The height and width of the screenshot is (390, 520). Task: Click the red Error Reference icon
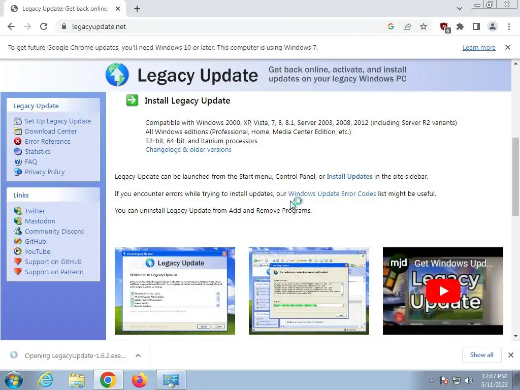(18, 141)
